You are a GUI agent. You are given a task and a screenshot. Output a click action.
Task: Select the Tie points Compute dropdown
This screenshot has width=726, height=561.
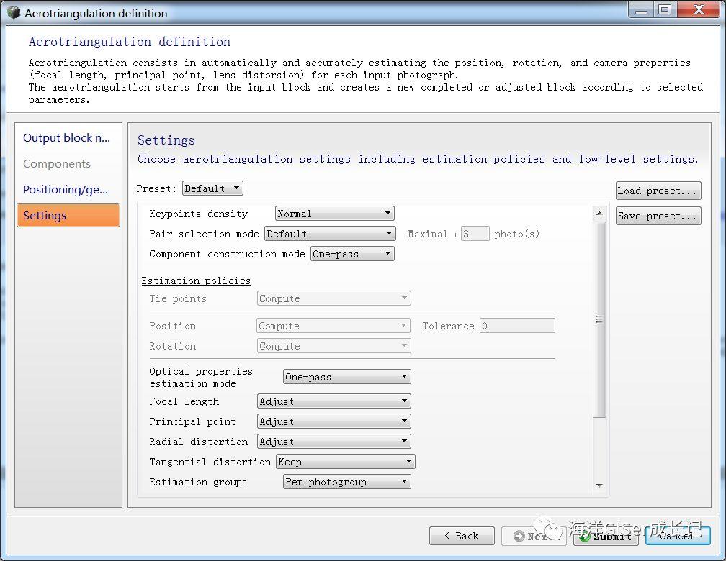(x=334, y=298)
